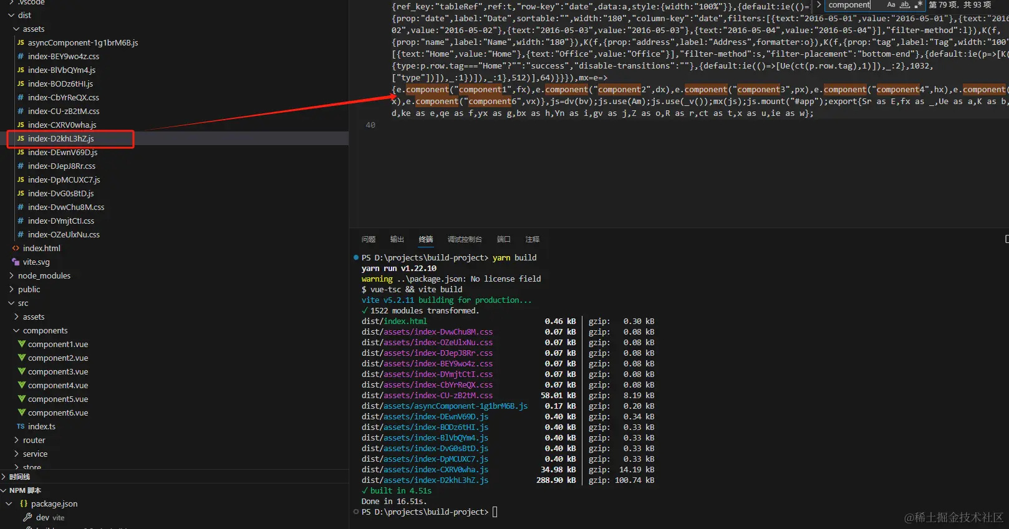This screenshot has width=1009, height=529.
Task: Collapse the dist assets folder
Action: click(x=16, y=29)
